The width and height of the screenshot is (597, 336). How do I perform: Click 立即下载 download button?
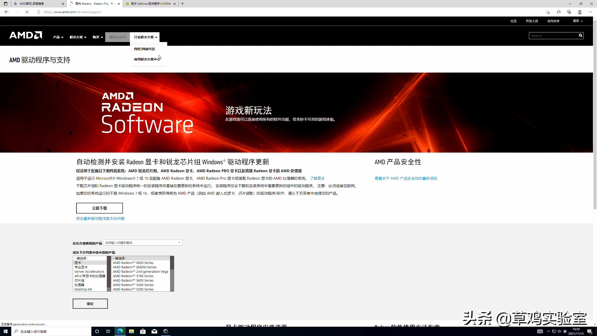point(99,208)
